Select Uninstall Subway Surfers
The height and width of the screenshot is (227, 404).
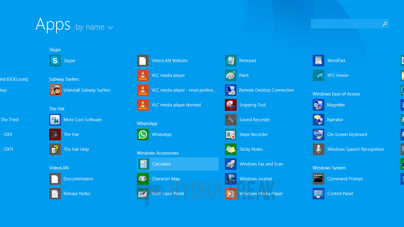(87, 90)
